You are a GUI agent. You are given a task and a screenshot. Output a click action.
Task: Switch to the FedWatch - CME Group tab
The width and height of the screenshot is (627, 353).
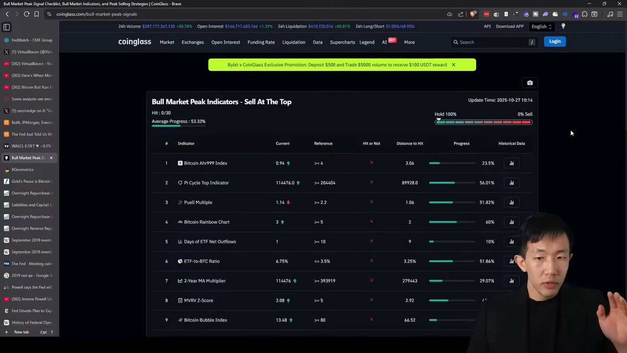30,40
